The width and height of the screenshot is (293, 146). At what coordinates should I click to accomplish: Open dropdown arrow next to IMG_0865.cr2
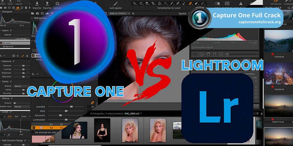[x=141, y=113]
